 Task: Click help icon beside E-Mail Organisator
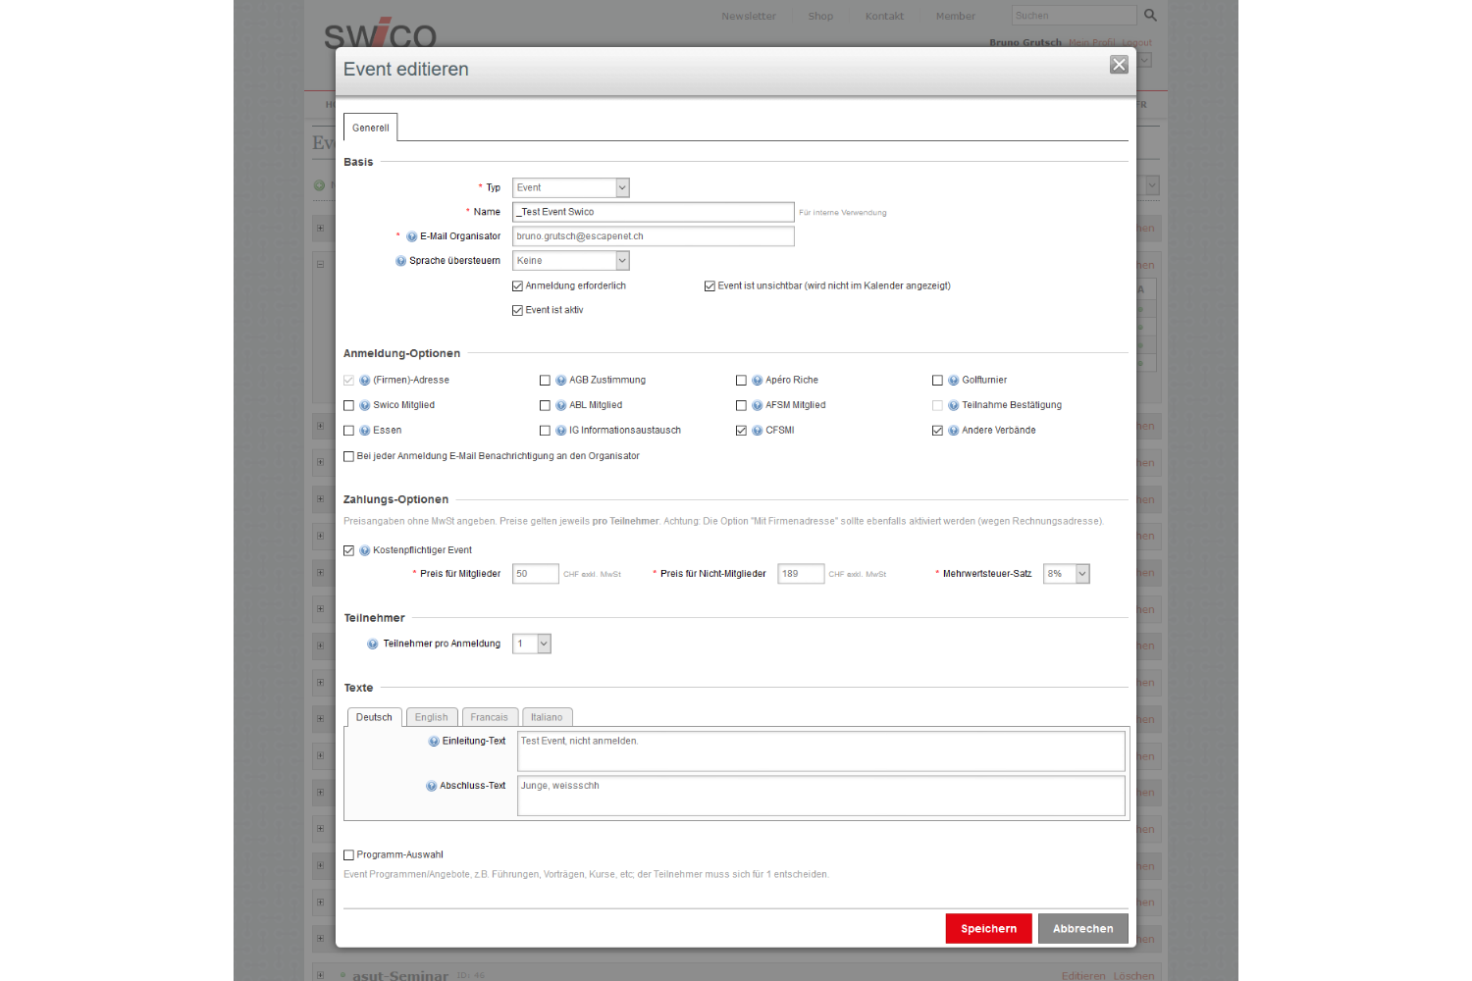click(x=411, y=236)
